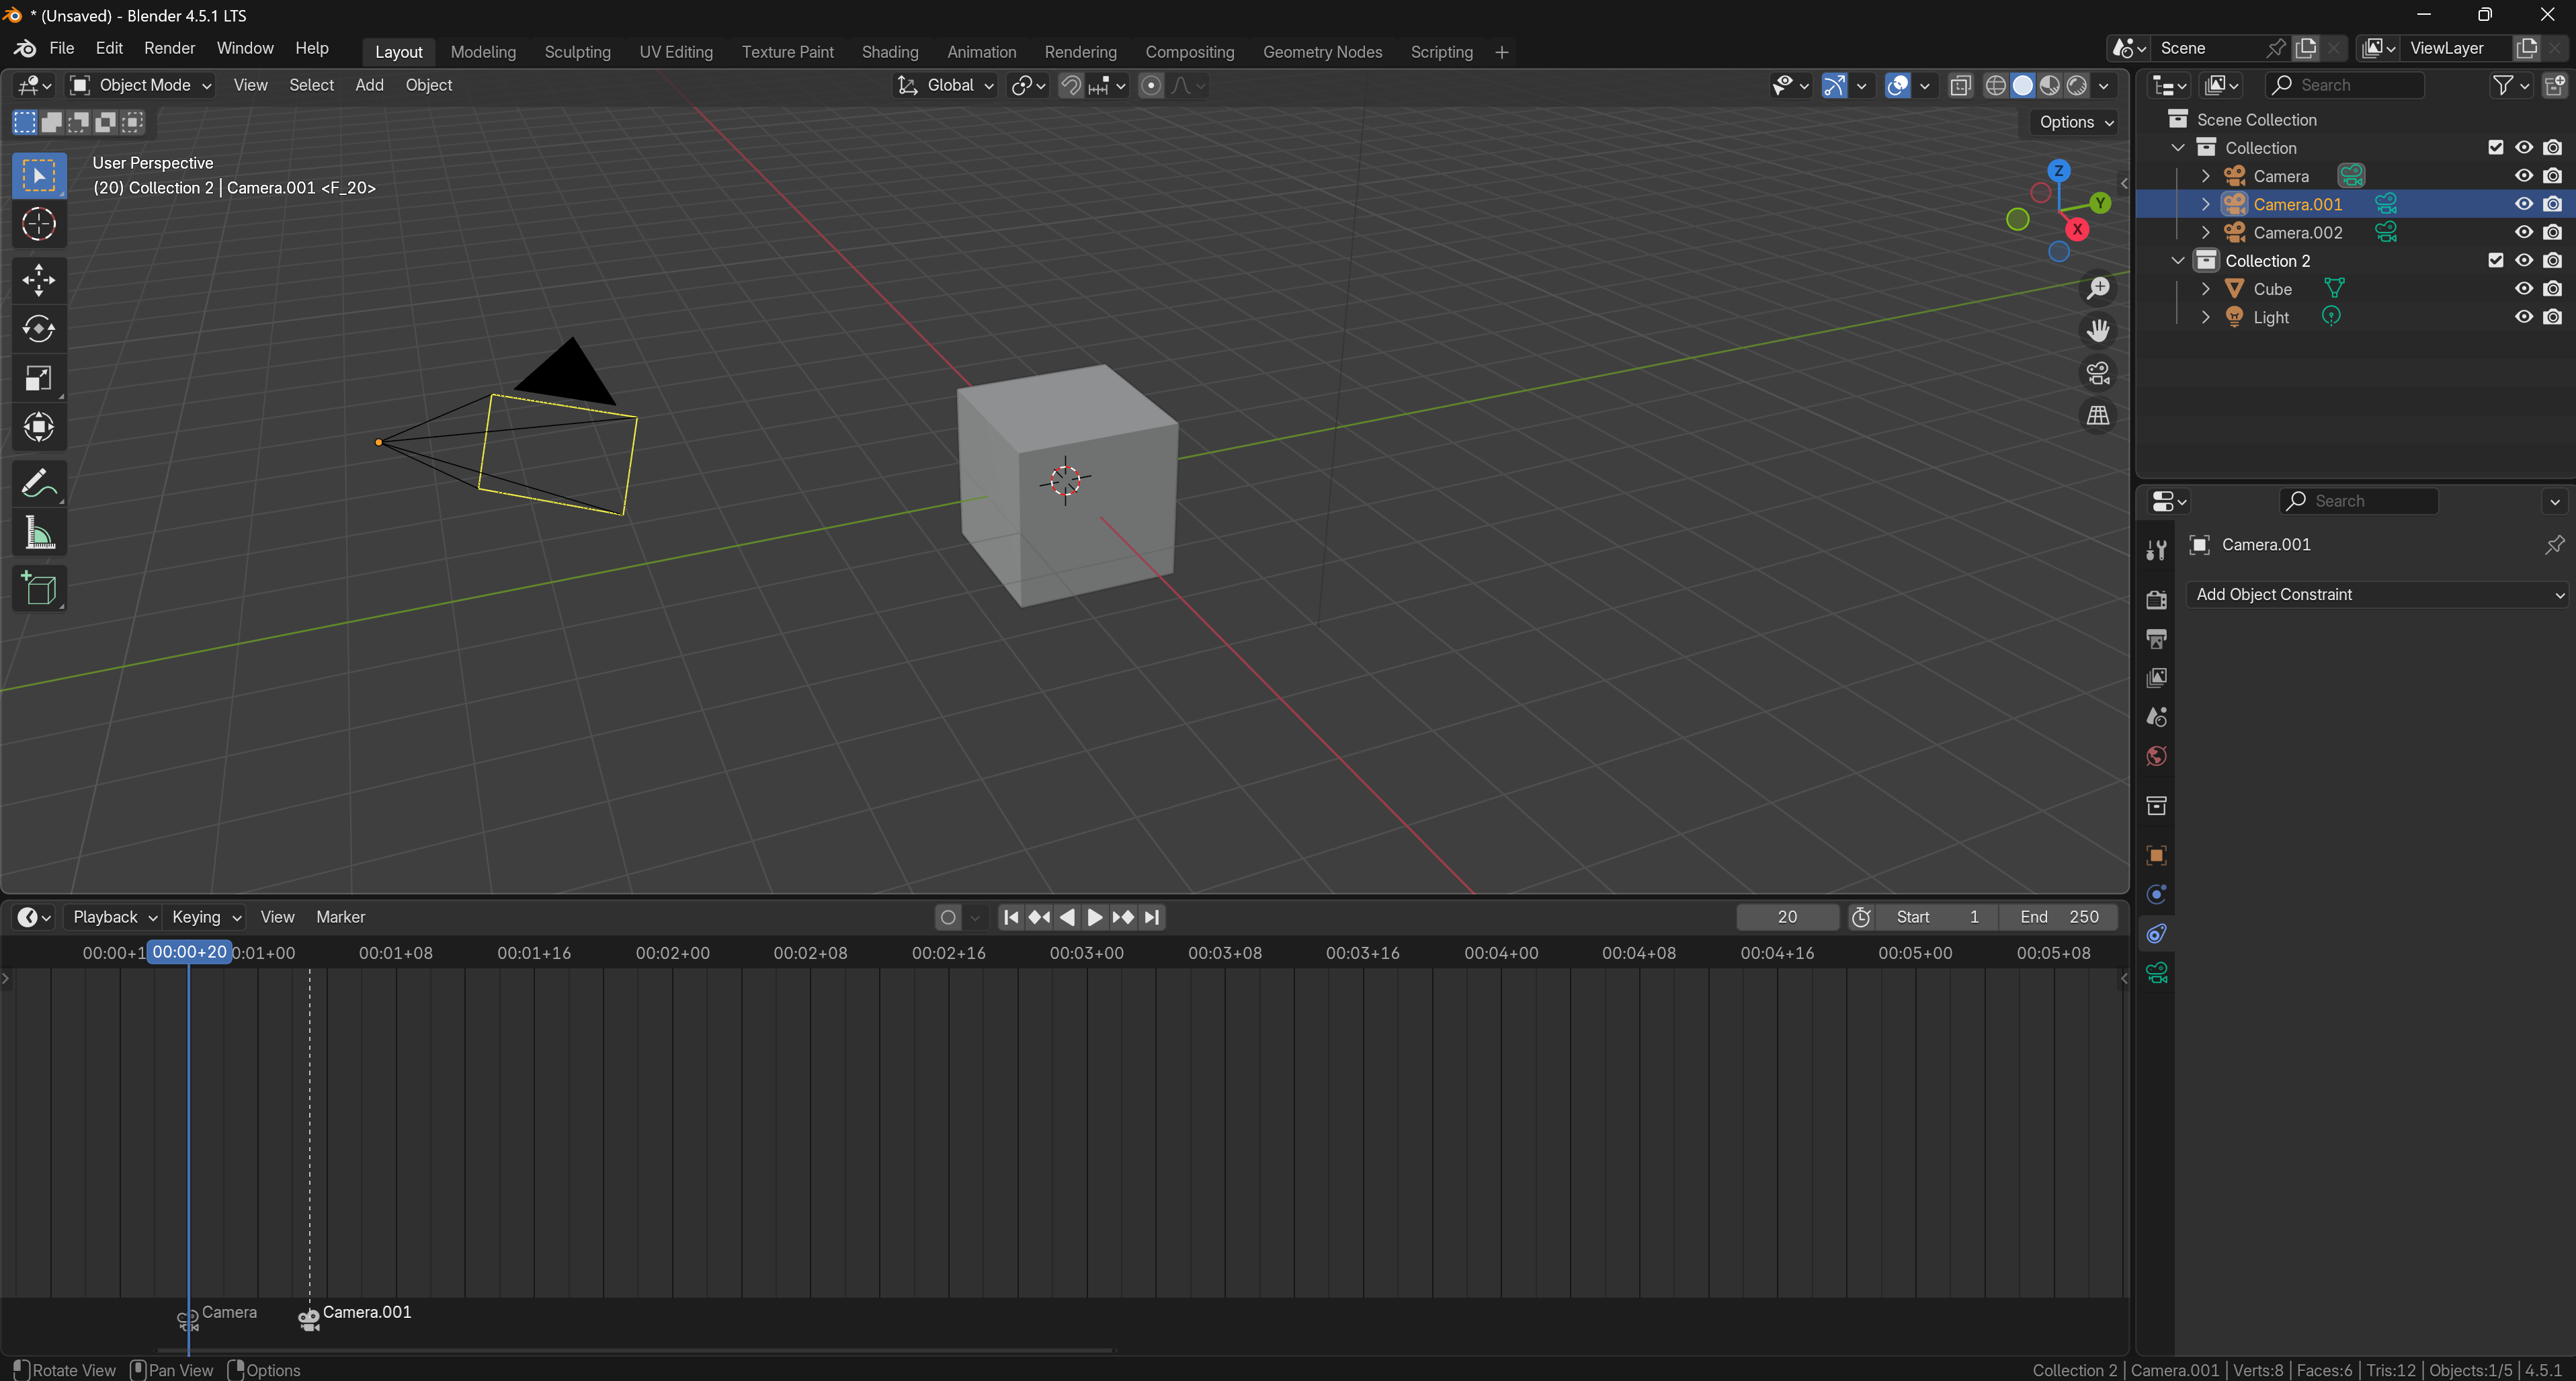
Task: Activate the Scale tool
Action: click(39, 378)
